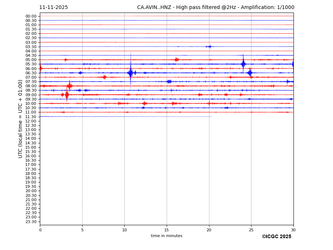Select the 23:30 row time label

(31, 222)
